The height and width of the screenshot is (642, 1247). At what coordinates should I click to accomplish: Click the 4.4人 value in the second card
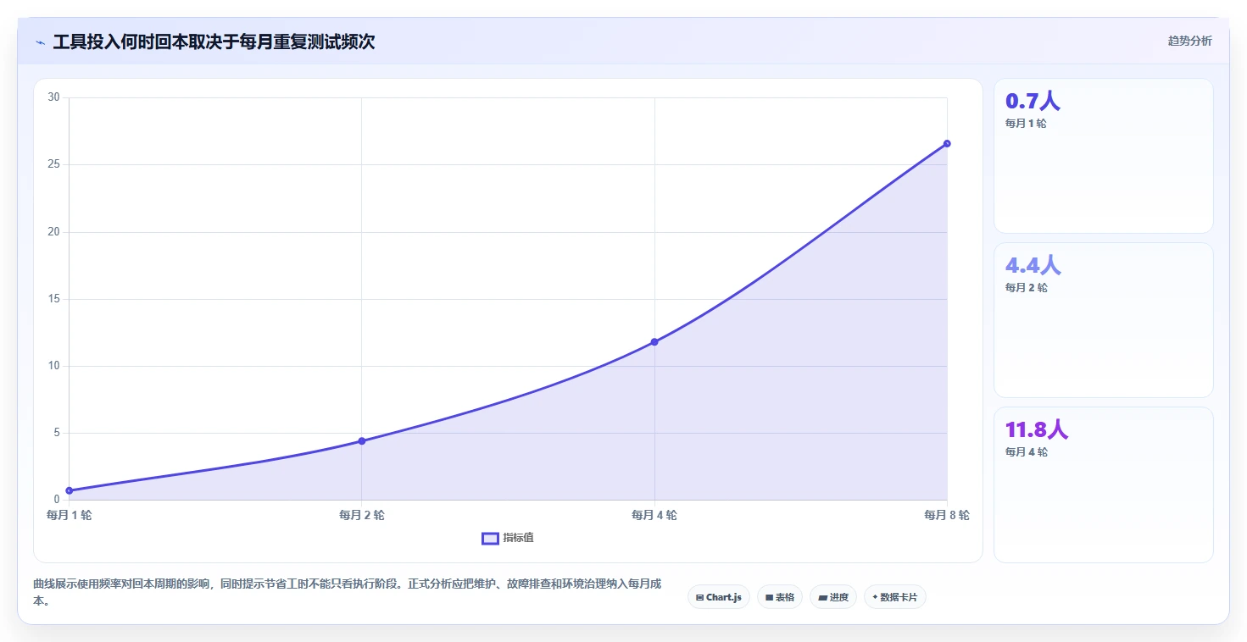coord(1033,266)
